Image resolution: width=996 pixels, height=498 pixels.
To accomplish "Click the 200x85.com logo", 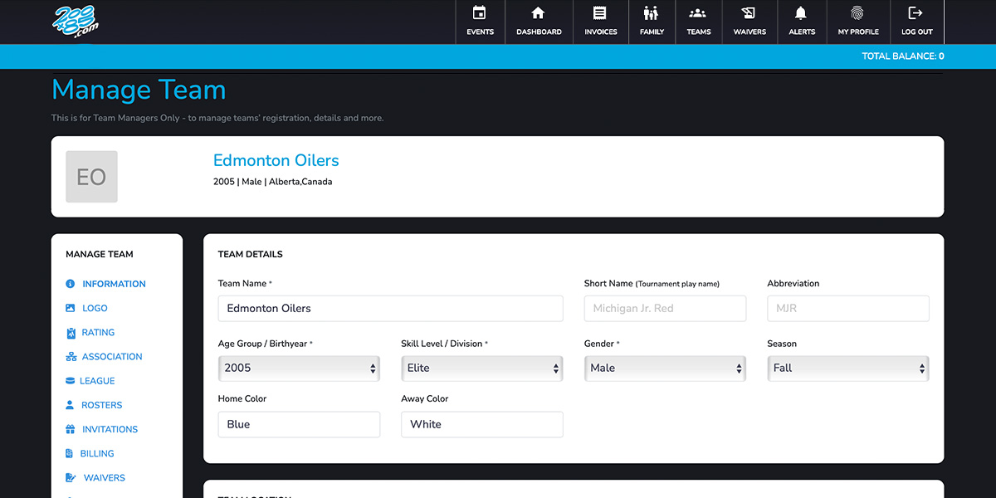I will click(76, 22).
